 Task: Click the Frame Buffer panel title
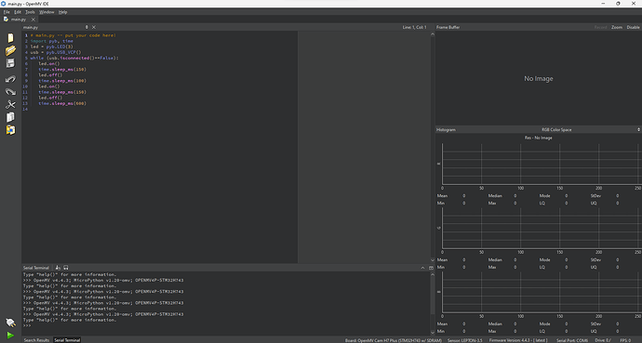(x=448, y=27)
